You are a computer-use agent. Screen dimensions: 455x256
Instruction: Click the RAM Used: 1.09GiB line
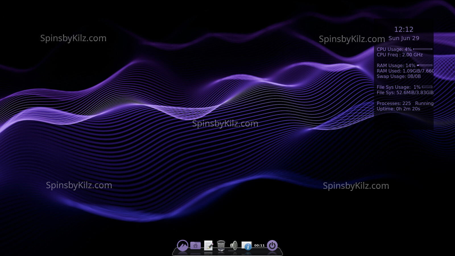(x=405, y=71)
